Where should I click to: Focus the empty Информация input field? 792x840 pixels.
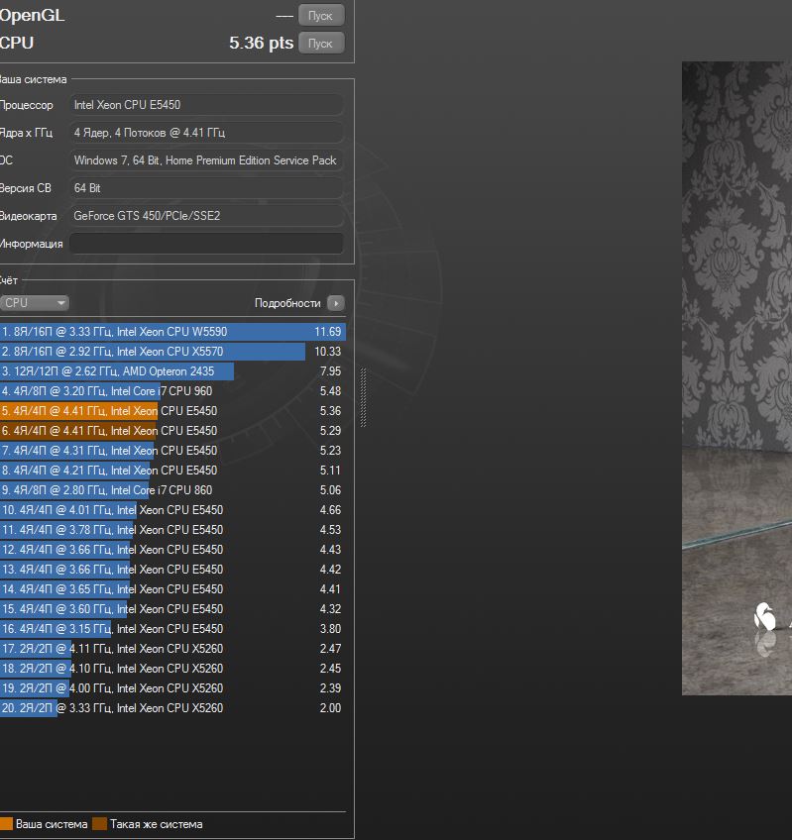tap(206, 244)
